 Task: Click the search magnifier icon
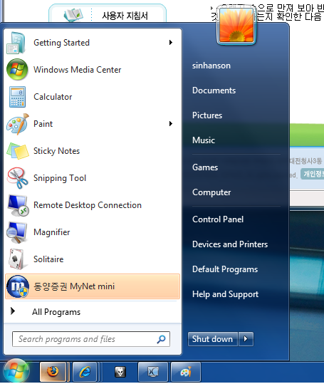161,339
